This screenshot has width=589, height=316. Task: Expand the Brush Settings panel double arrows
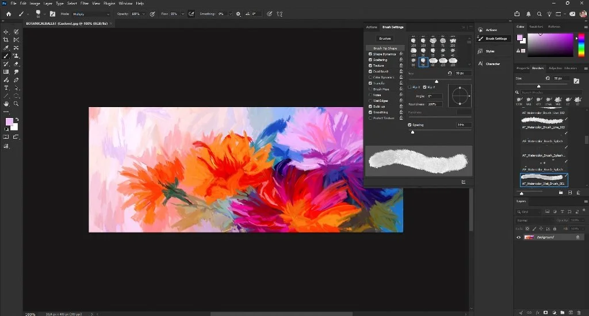(463, 27)
